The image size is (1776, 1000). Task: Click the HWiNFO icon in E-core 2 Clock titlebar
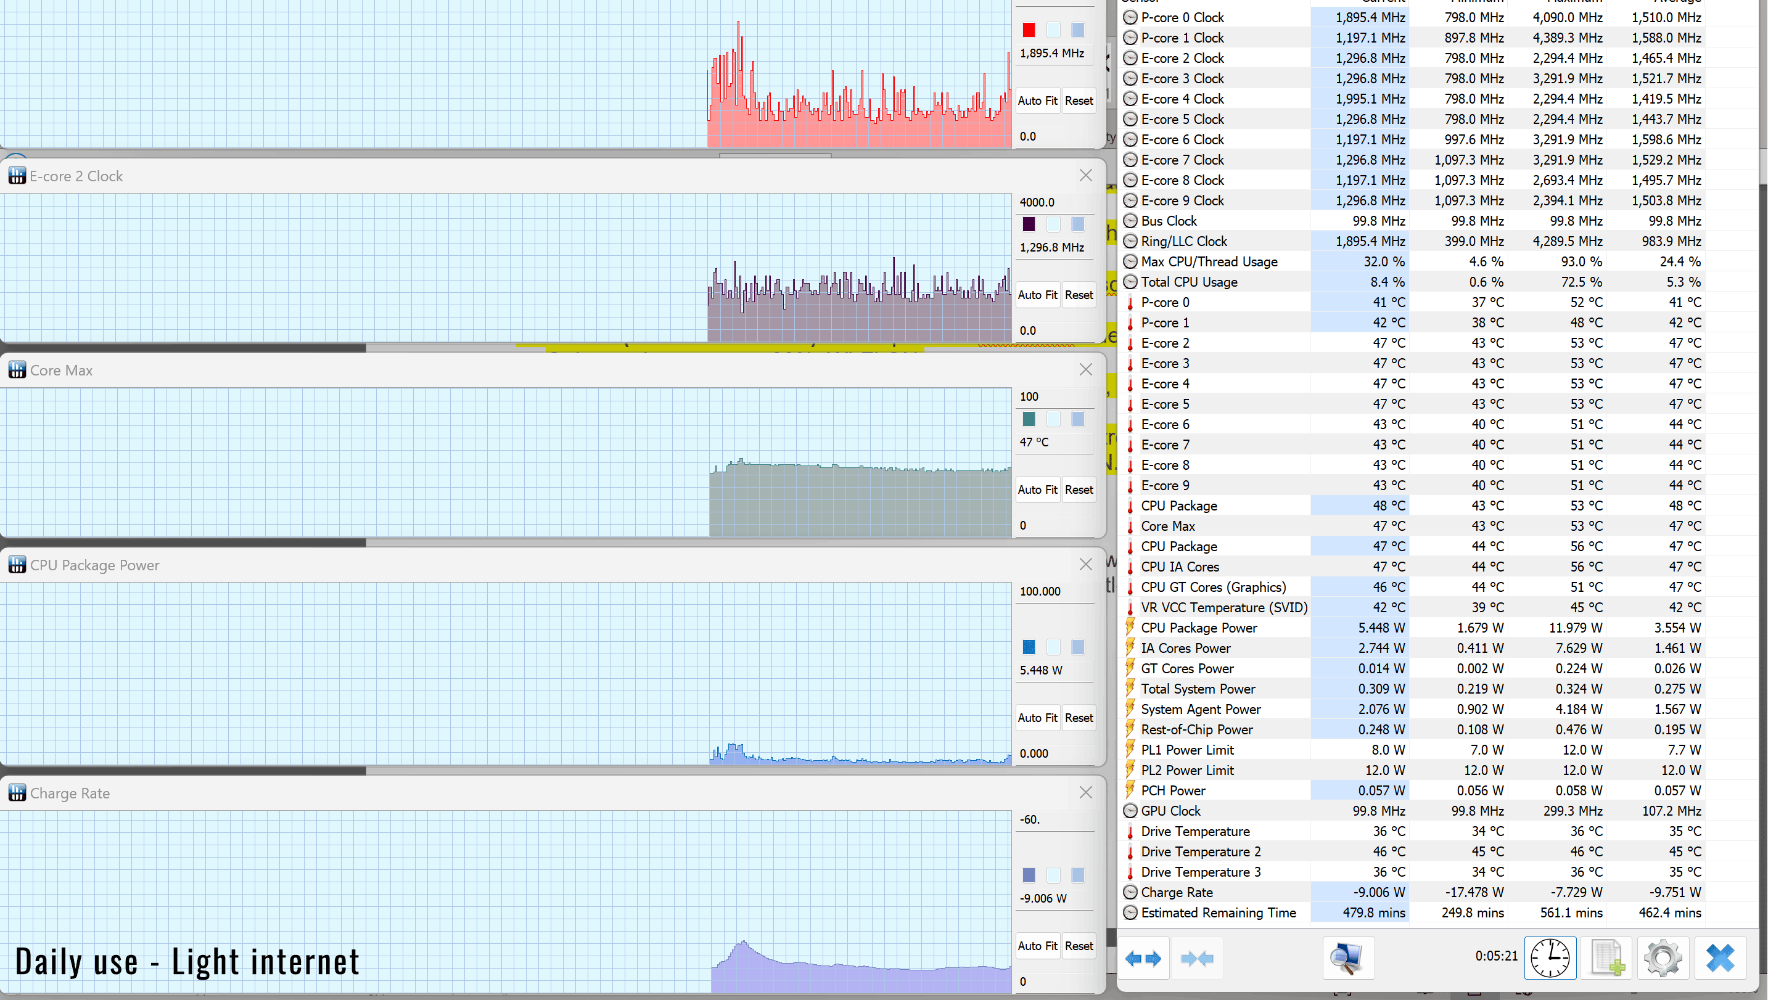pos(17,176)
